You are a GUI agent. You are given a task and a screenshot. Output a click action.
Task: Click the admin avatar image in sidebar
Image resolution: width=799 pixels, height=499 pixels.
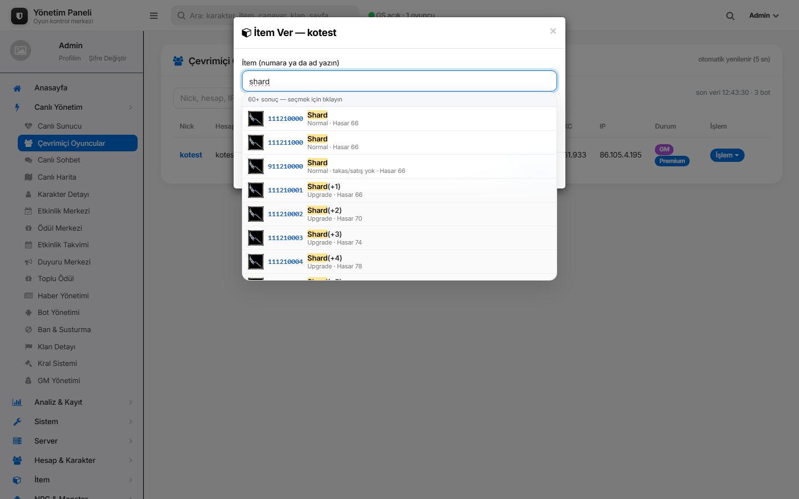click(21, 50)
